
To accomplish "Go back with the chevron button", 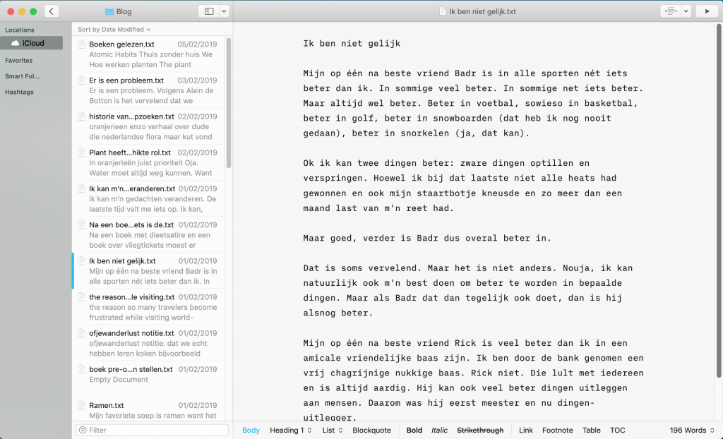I will click(x=51, y=11).
